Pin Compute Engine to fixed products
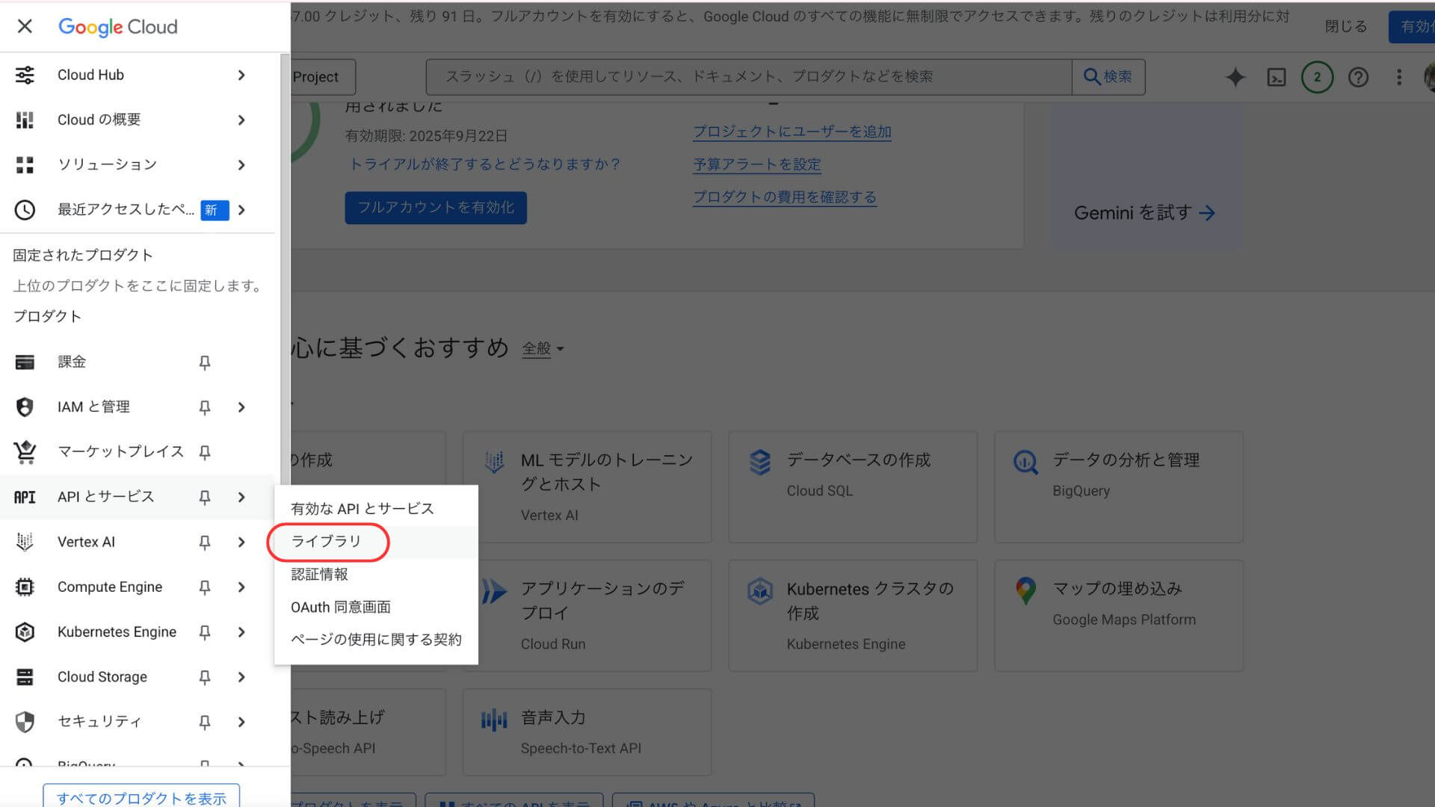This screenshot has height=807, width=1435. click(205, 587)
